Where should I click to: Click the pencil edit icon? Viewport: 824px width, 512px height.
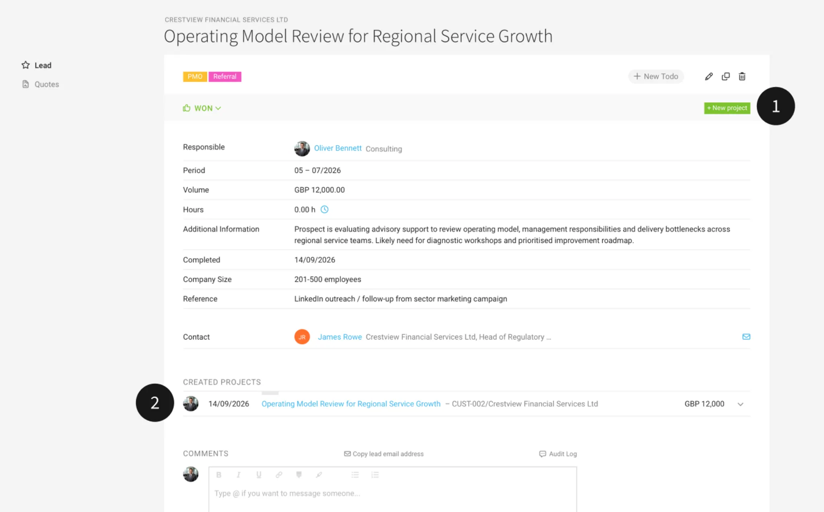709,76
